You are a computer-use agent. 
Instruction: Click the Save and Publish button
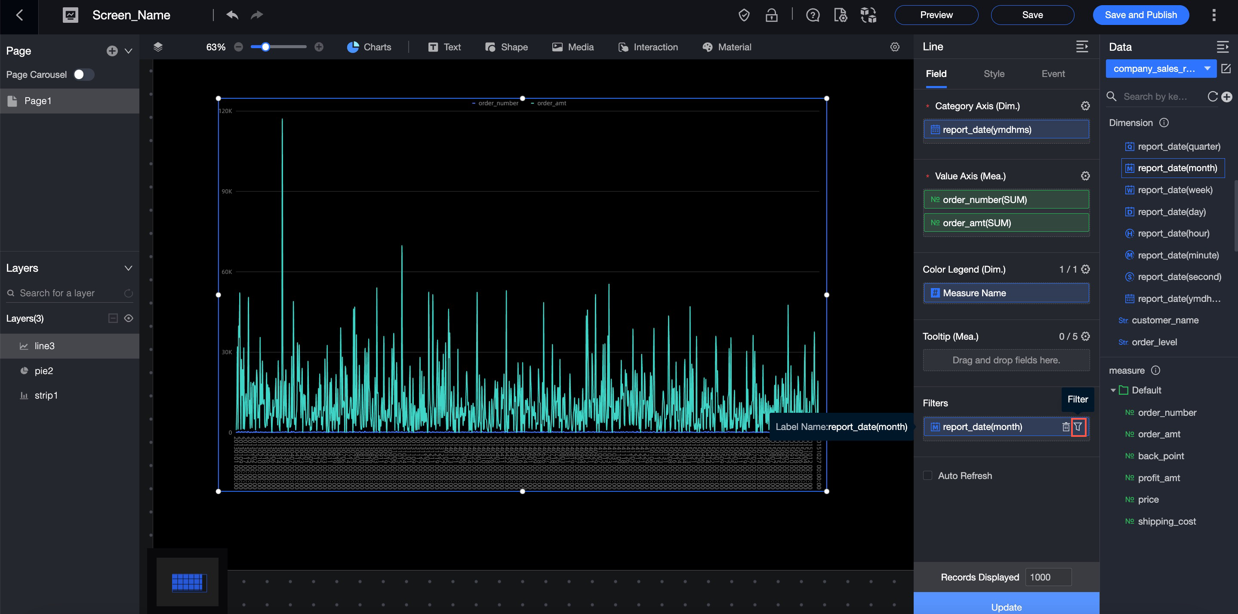point(1140,15)
